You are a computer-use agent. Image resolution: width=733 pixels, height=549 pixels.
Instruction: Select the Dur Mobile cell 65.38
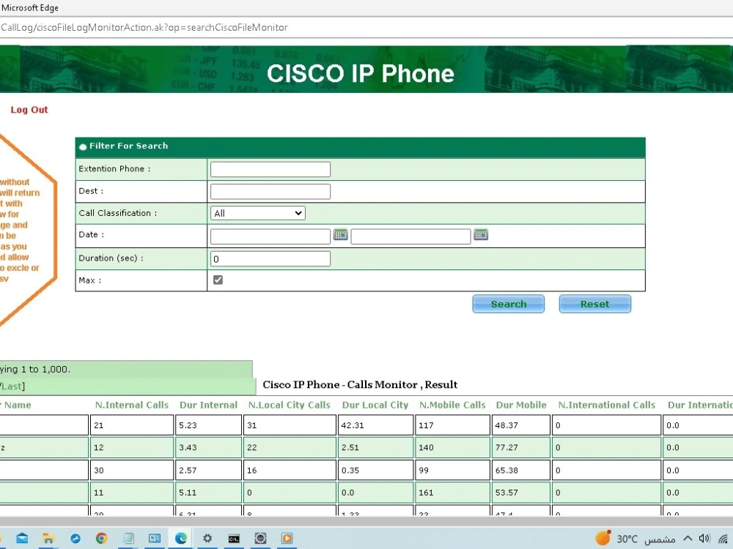(x=520, y=470)
